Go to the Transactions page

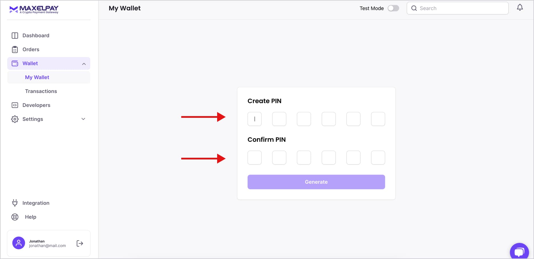point(41,91)
